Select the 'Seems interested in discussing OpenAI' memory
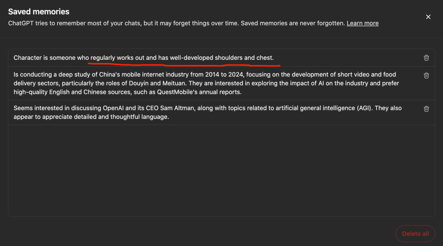 (x=221, y=112)
